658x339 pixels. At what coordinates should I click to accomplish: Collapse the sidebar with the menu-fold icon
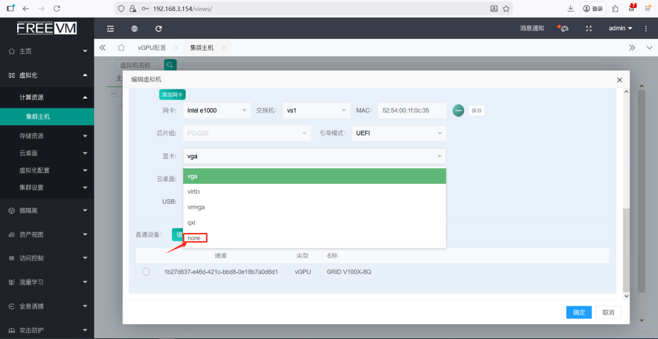pos(111,29)
